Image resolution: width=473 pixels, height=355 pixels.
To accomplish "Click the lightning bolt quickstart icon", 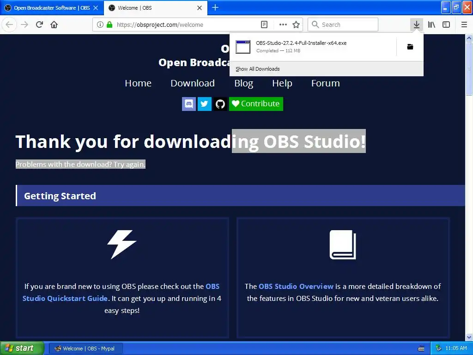I will pyautogui.click(x=122, y=245).
